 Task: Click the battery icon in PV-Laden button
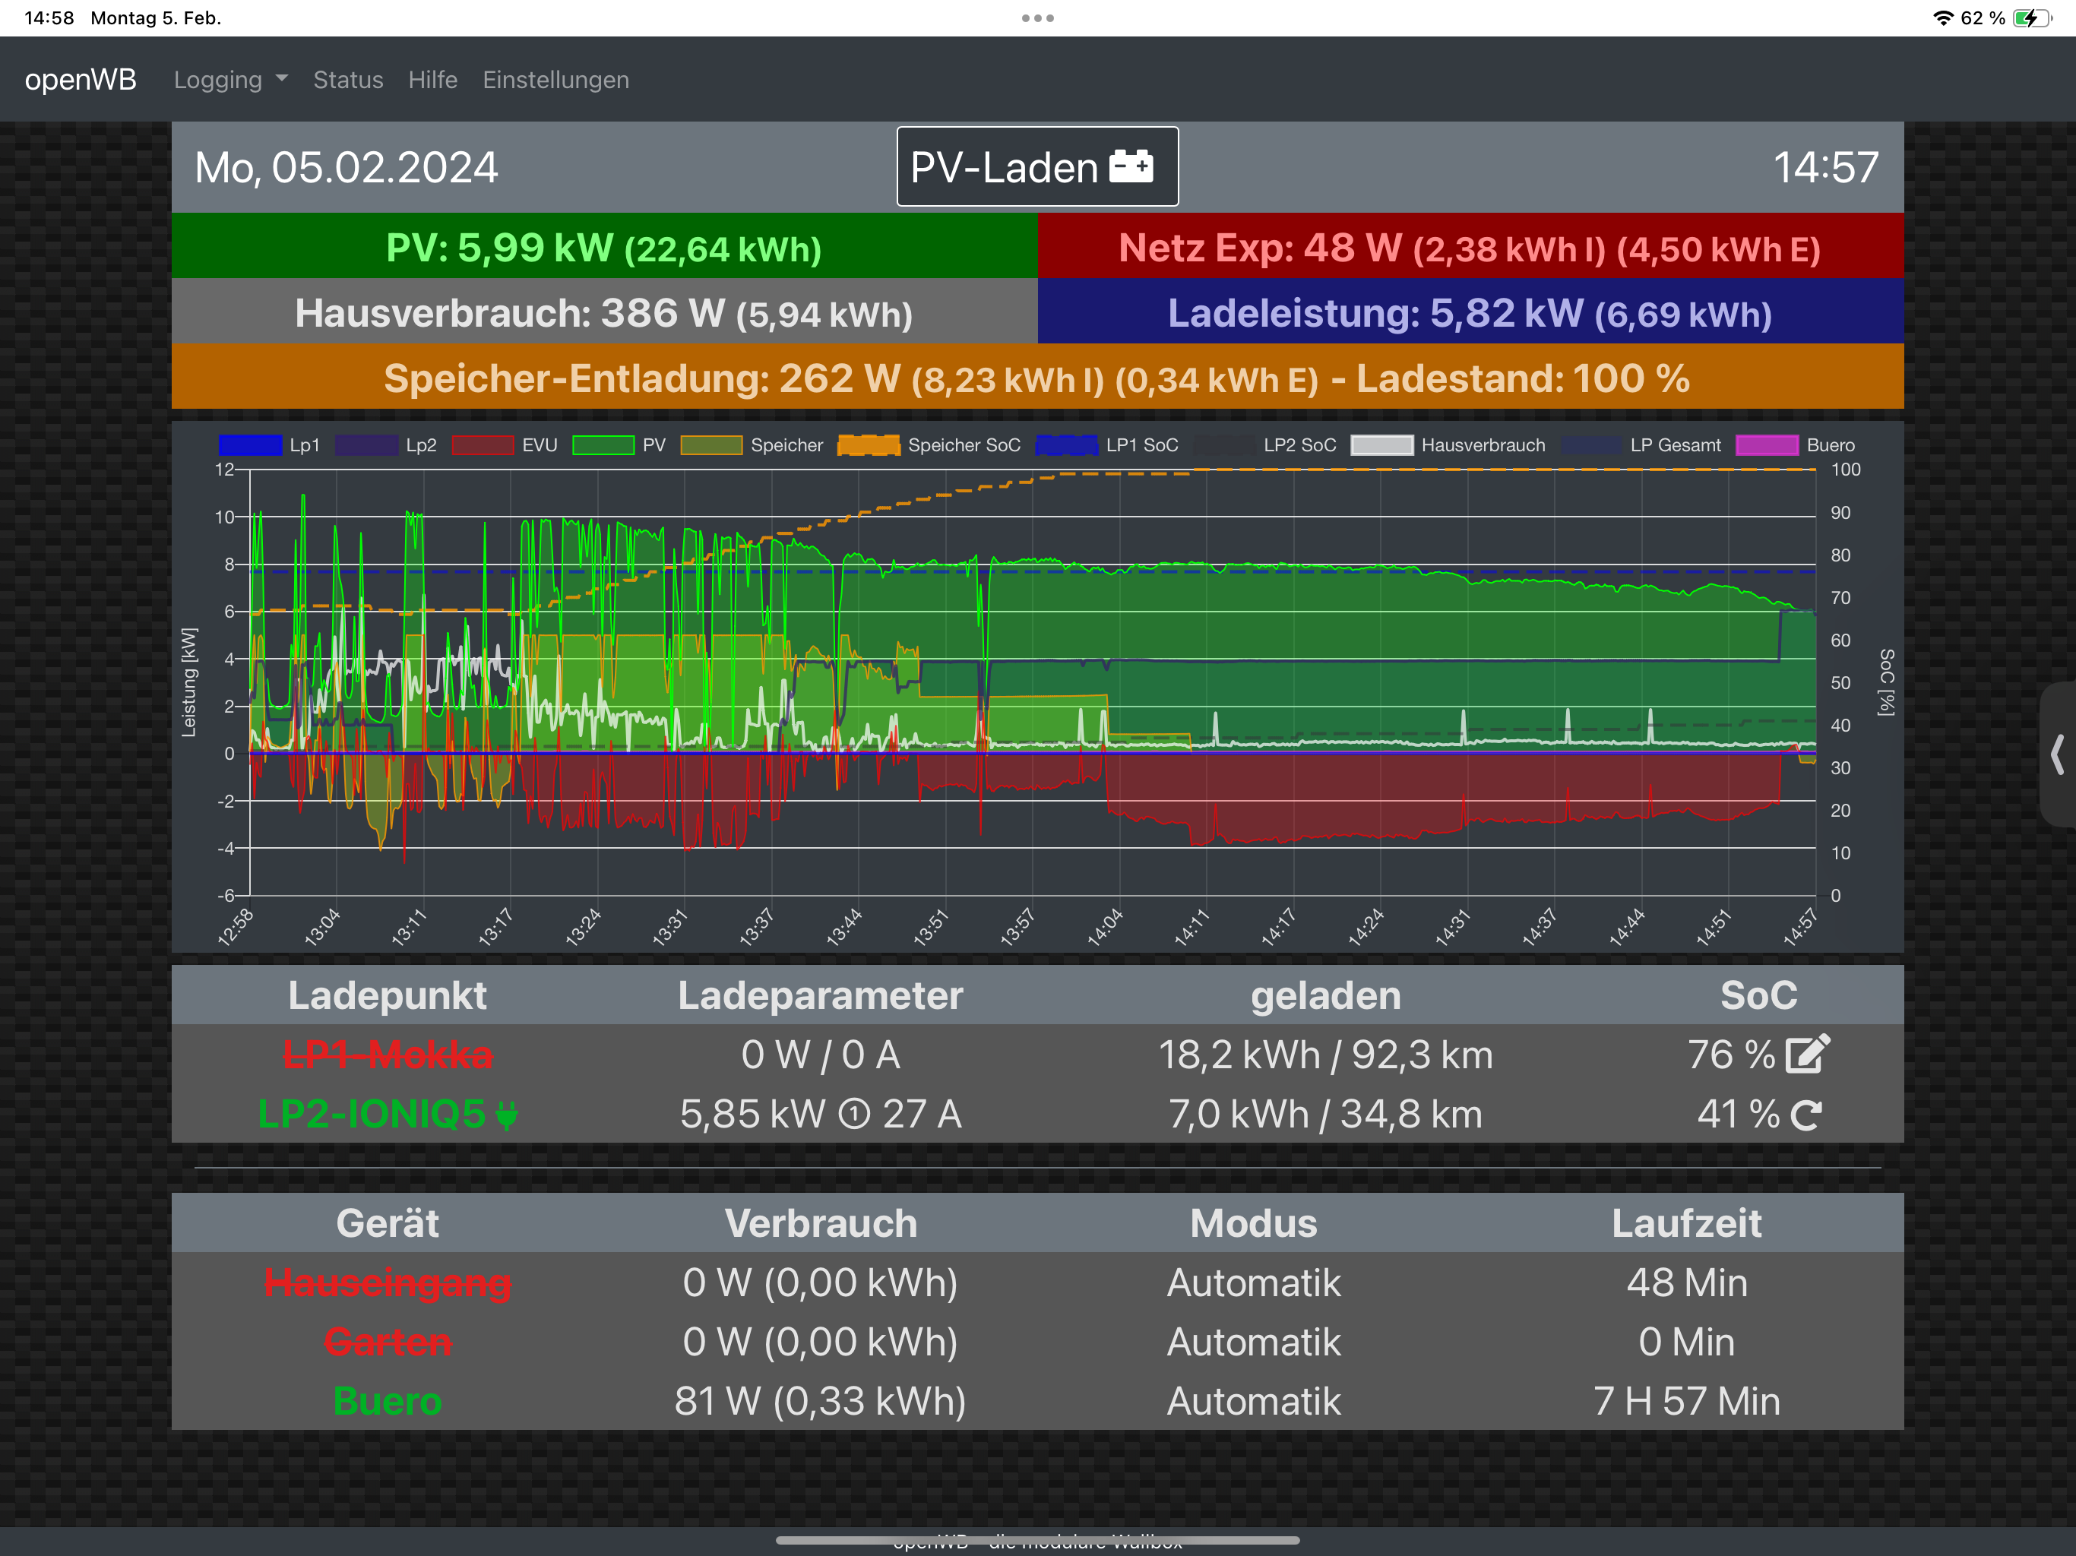pyautogui.click(x=1131, y=167)
